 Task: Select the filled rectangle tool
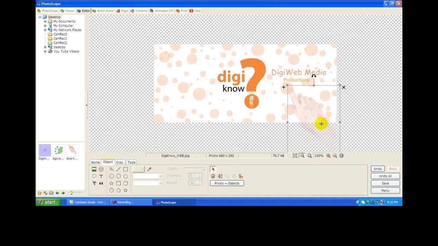point(118,183)
